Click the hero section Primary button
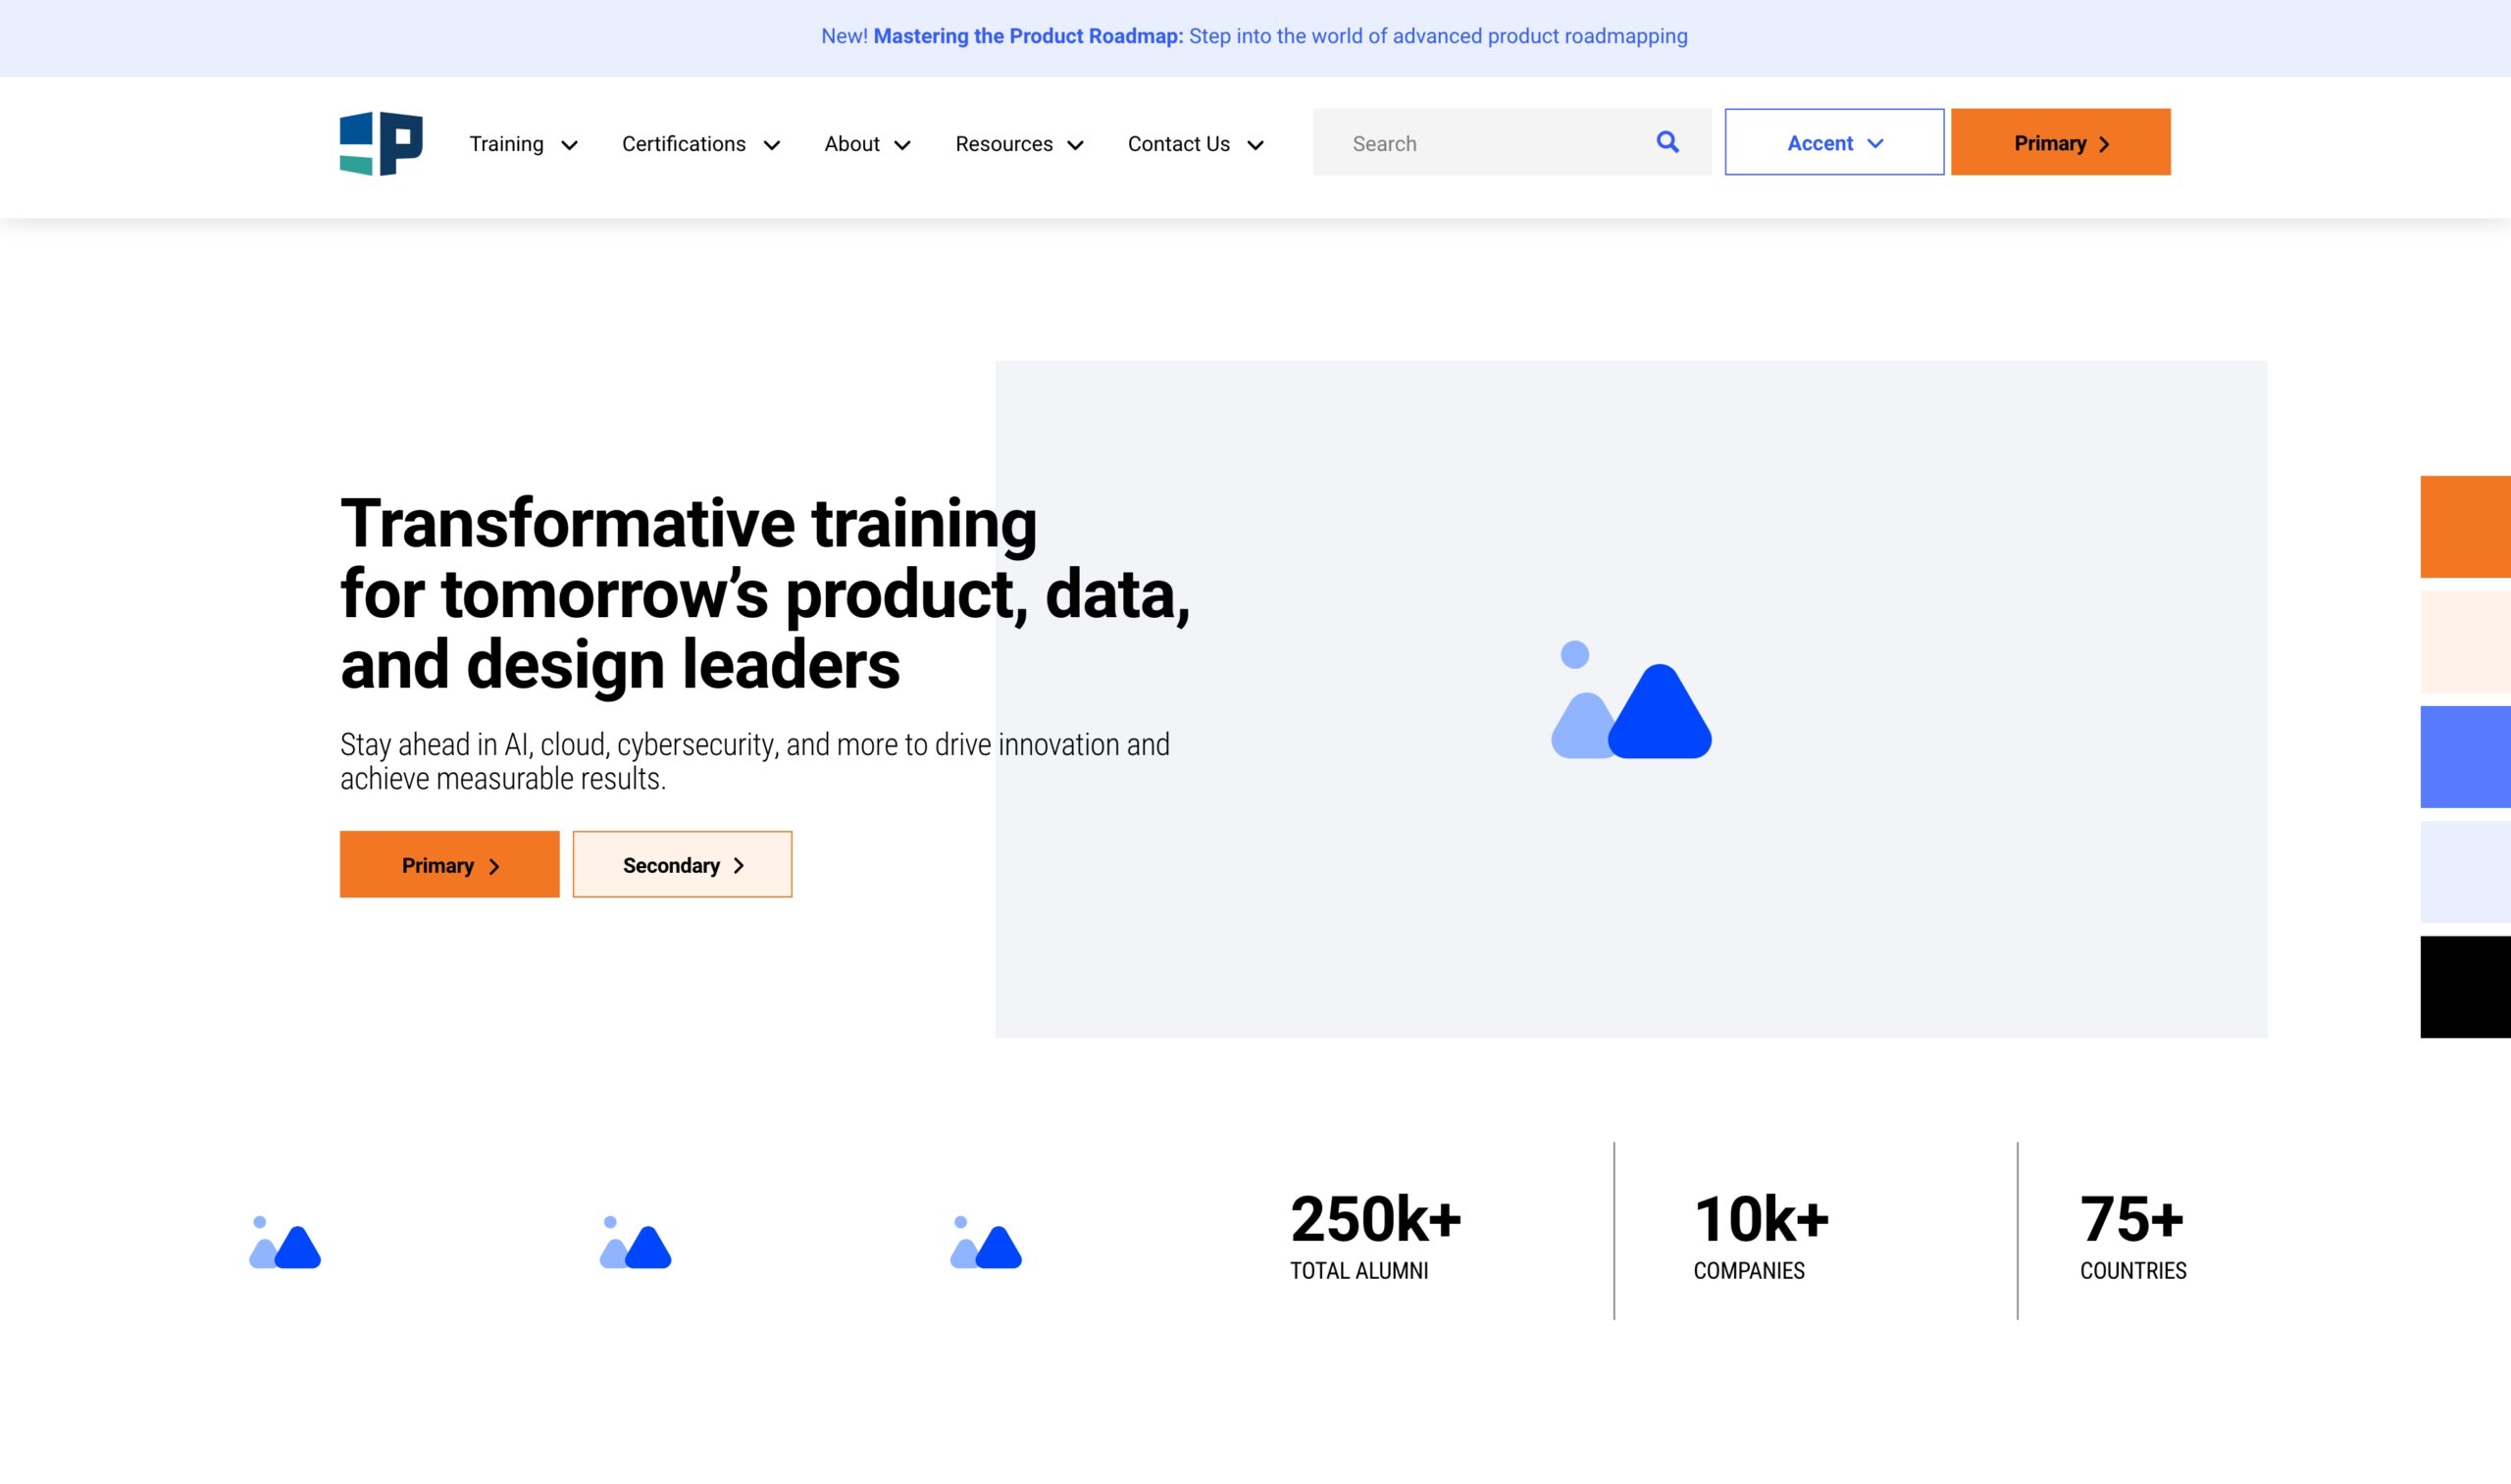 pos(449,865)
